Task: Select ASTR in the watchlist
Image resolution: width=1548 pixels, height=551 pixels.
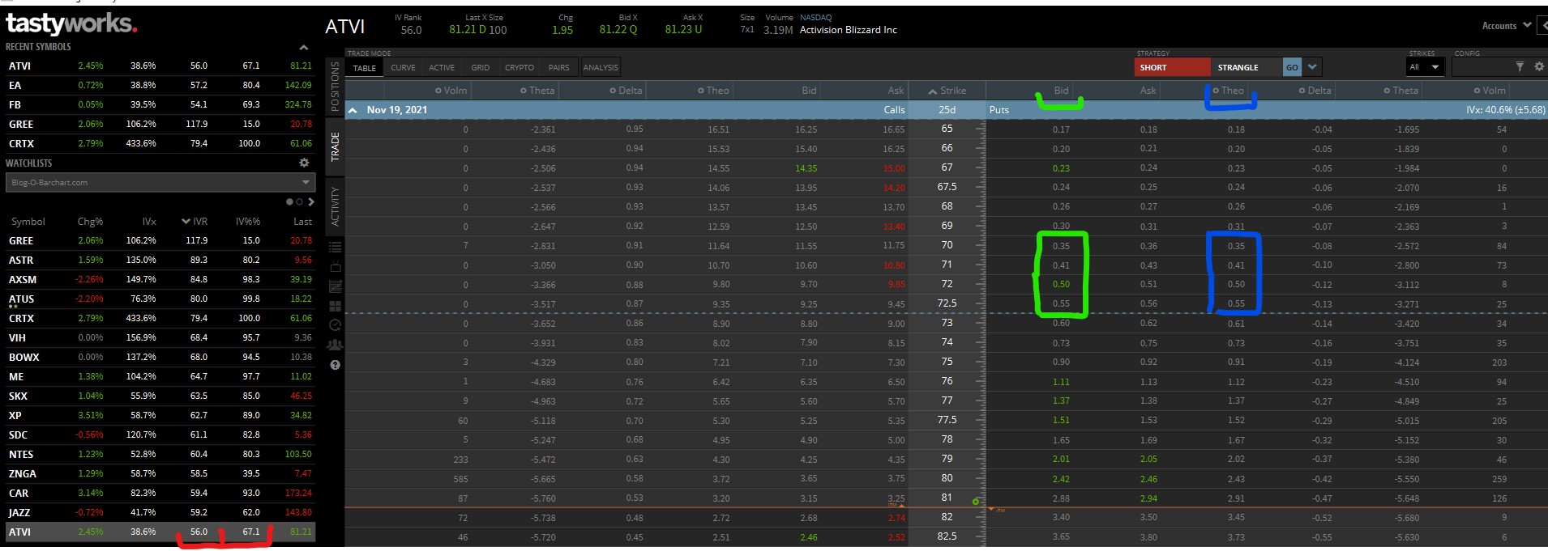Action: pyautogui.click(x=160, y=260)
